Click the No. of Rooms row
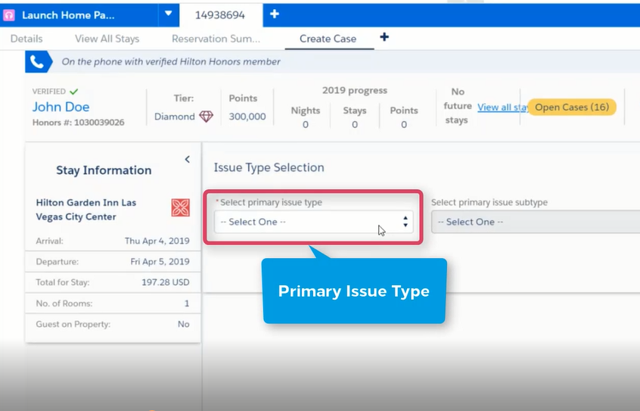 pyautogui.click(x=113, y=304)
